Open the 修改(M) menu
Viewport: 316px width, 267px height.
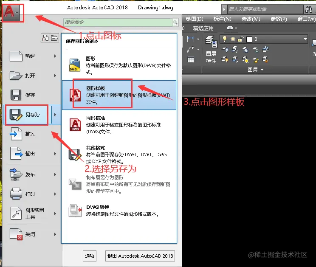coord(251,19)
